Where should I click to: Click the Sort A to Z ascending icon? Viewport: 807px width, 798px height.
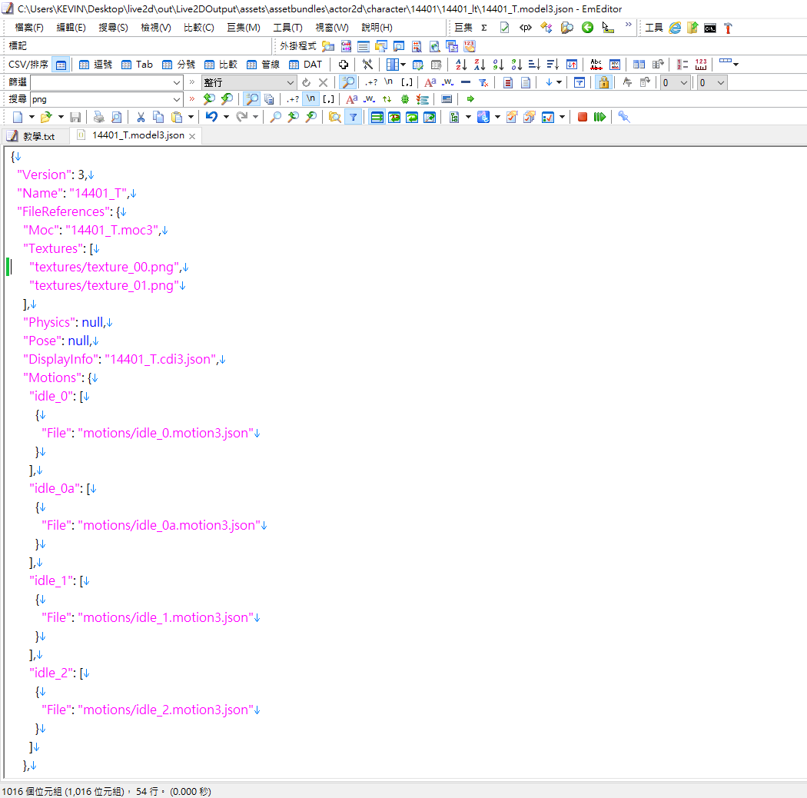(x=461, y=65)
